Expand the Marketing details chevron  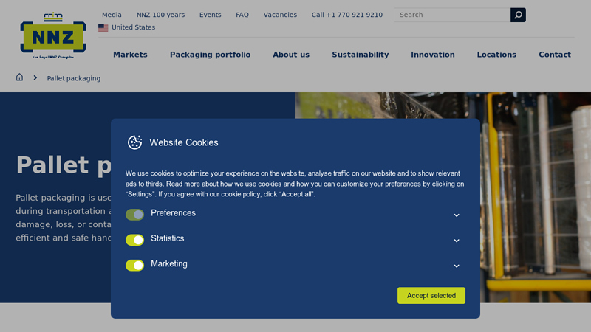457,266
